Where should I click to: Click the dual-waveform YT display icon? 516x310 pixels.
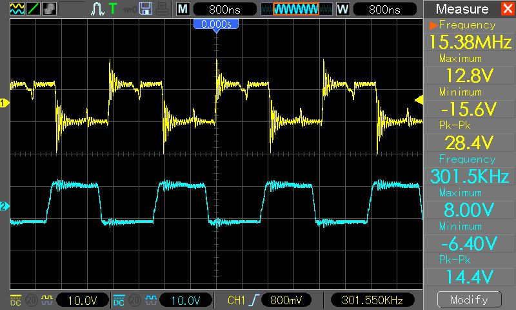[17, 9]
